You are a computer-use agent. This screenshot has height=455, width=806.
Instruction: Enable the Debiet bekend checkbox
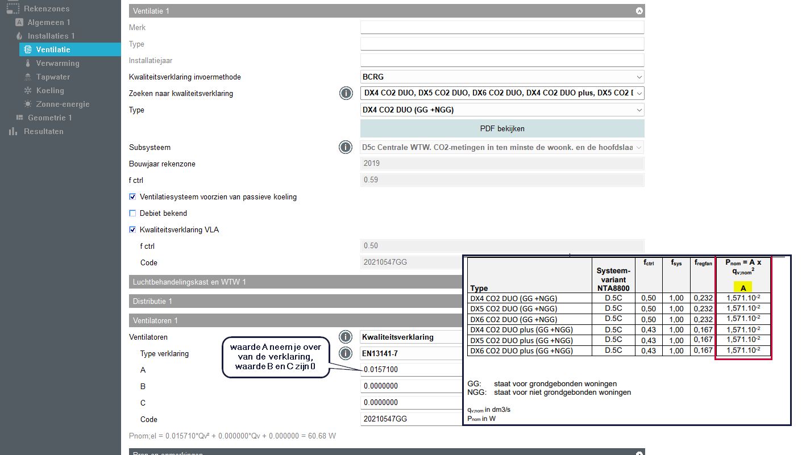pyautogui.click(x=133, y=214)
